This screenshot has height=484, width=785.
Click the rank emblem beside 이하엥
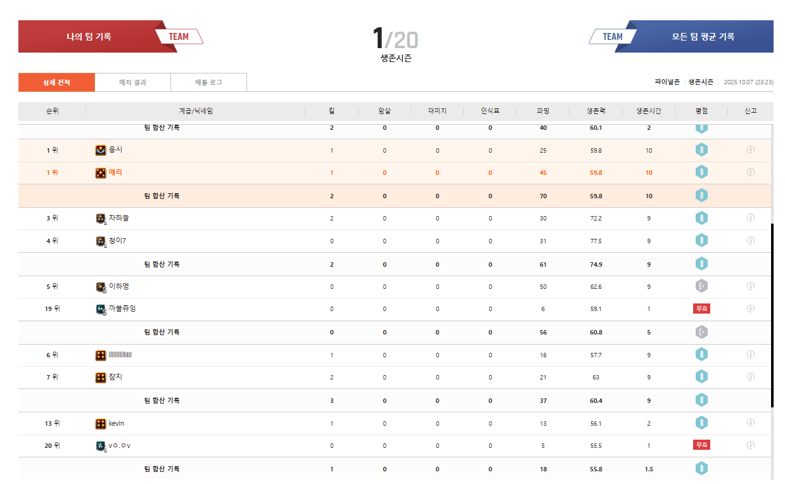tap(101, 287)
